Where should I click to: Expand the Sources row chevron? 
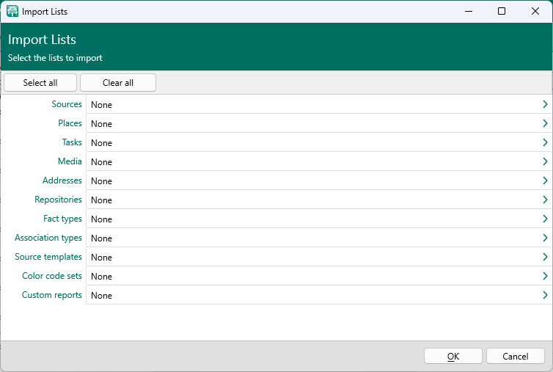point(545,104)
